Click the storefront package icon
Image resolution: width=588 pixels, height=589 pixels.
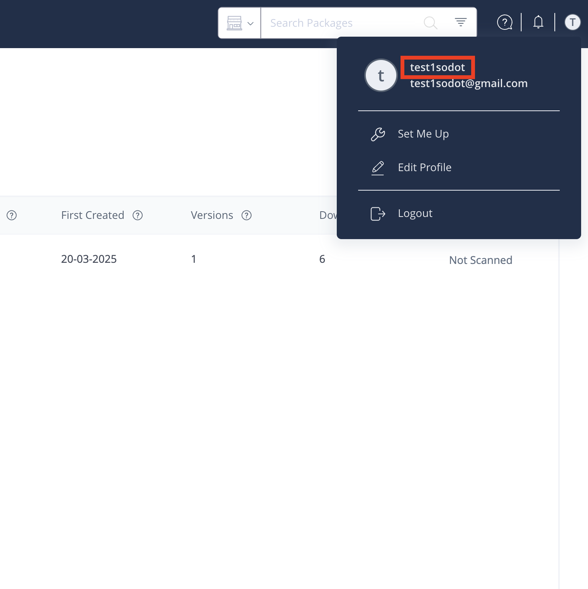tap(234, 23)
